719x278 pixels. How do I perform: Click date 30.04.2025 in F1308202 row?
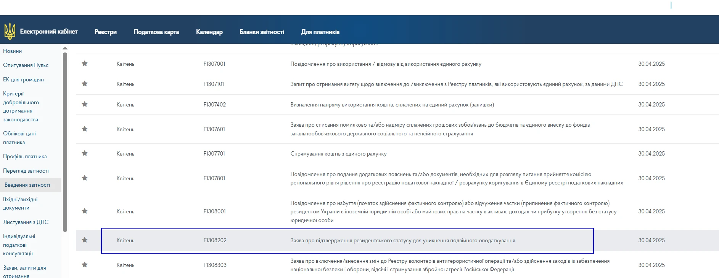point(651,240)
